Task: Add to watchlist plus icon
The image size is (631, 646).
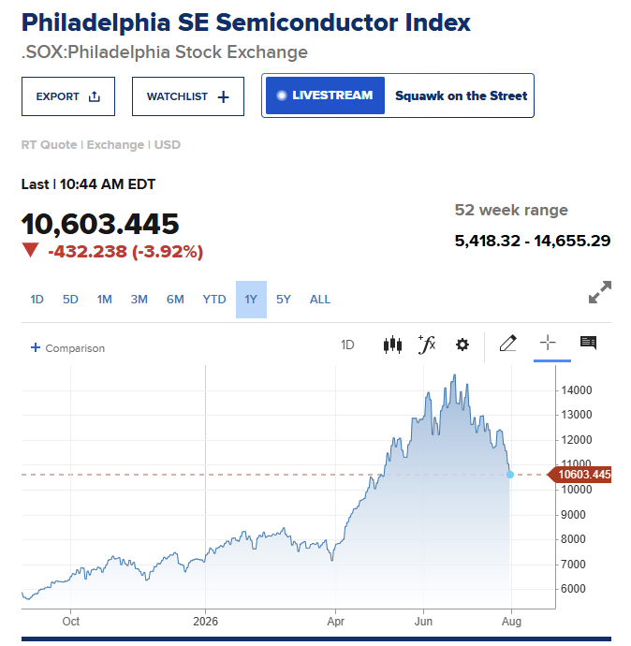Action: pos(223,97)
